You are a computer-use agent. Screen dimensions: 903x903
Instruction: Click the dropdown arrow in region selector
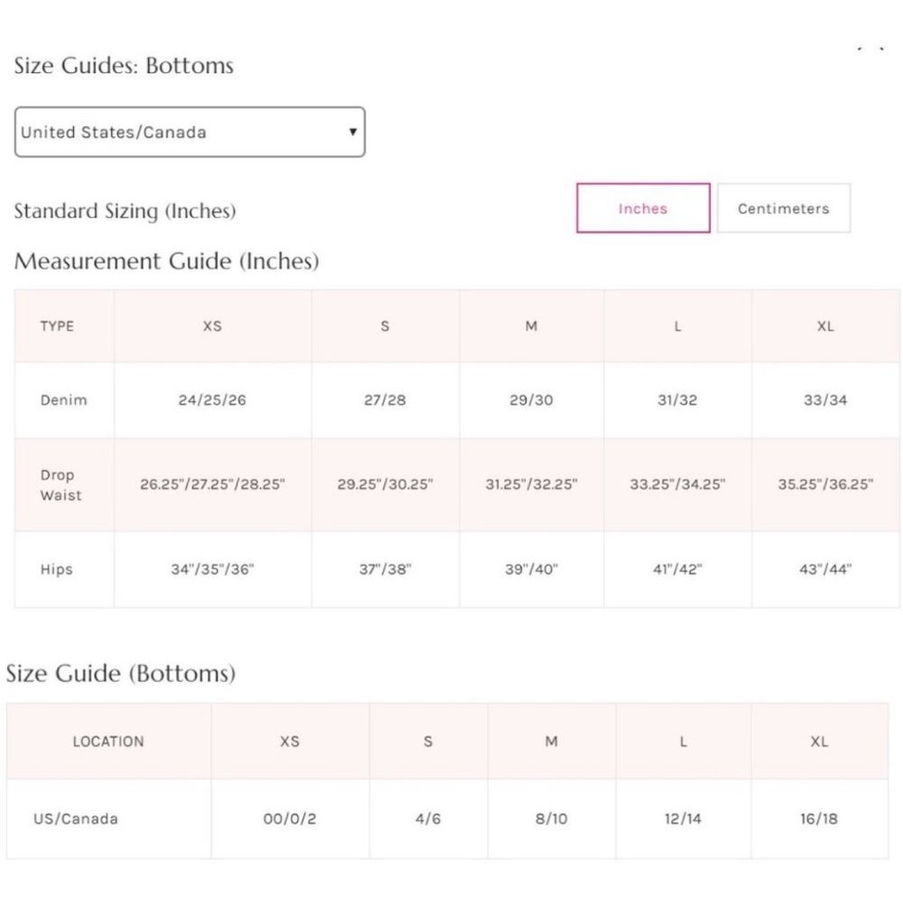[x=352, y=132]
